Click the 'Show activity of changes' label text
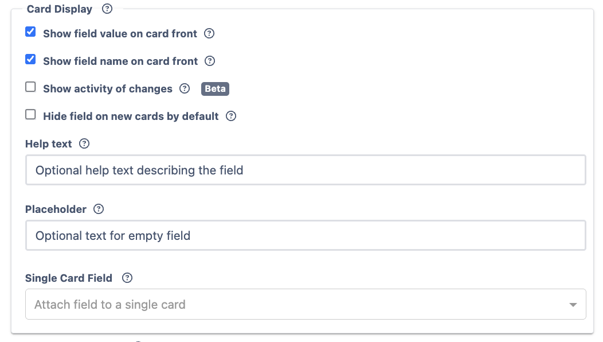The width and height of the screenshot is (603, 342). [108, 89]
